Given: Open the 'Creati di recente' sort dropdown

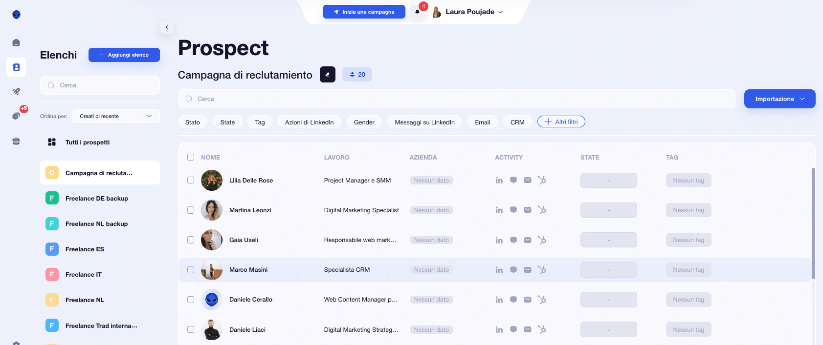Looking at the screenshot, I should pyautogui.click(x=116, y=116).
